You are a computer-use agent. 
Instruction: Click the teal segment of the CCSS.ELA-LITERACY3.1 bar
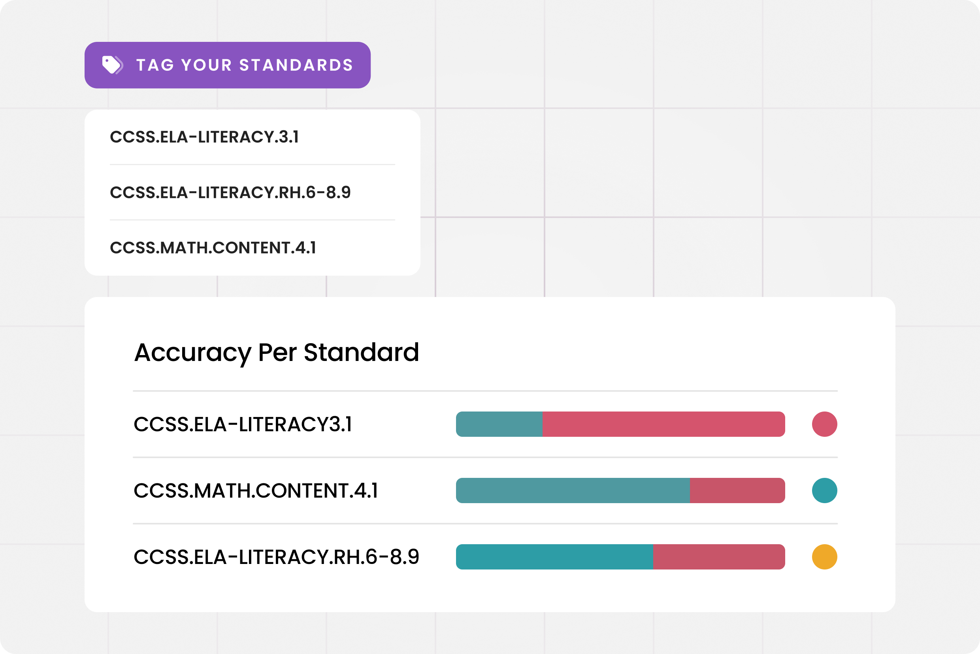point(499,424)
